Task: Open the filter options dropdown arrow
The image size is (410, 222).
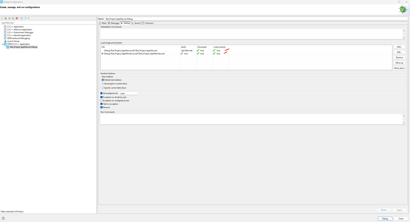Action: click(x=28, y=18)
